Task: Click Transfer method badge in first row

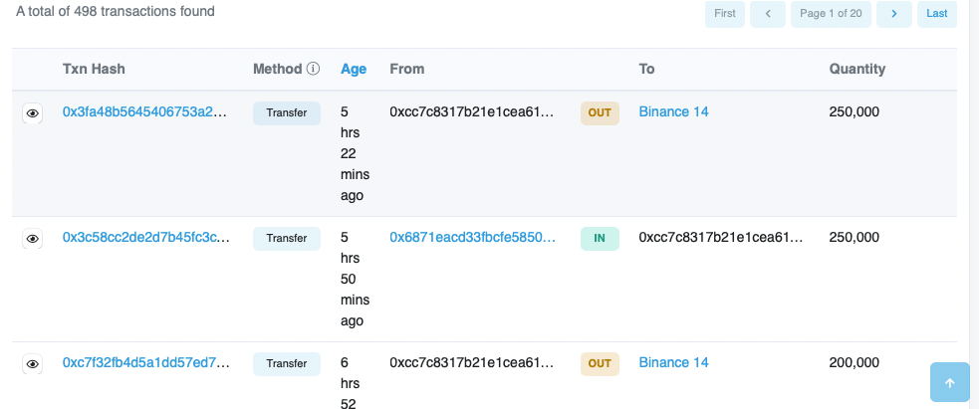Action: [x=287, y=112]
